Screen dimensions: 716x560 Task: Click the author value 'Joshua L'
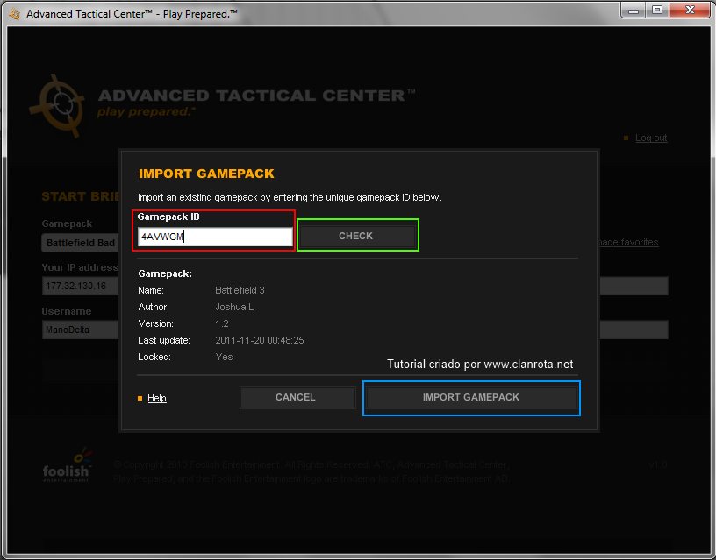[x=234, y=307]
